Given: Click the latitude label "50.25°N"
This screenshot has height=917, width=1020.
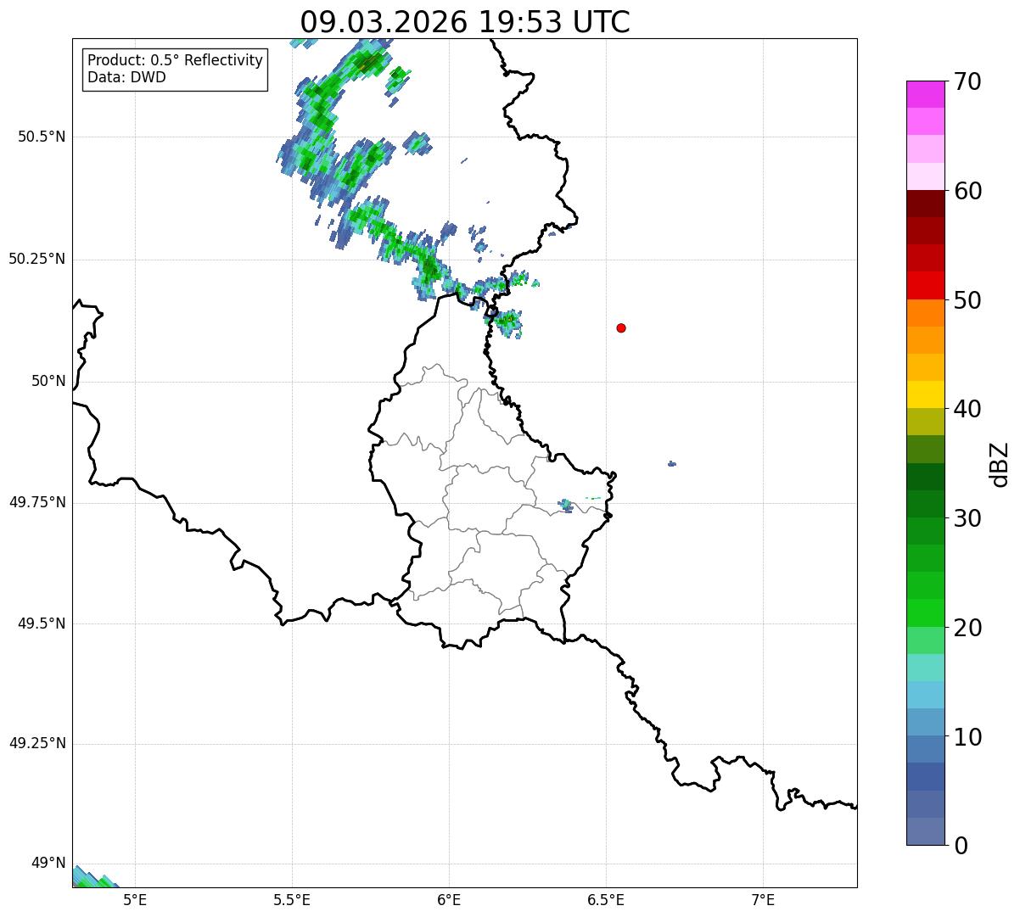Looking at the screenshot, I should [37, 259].
